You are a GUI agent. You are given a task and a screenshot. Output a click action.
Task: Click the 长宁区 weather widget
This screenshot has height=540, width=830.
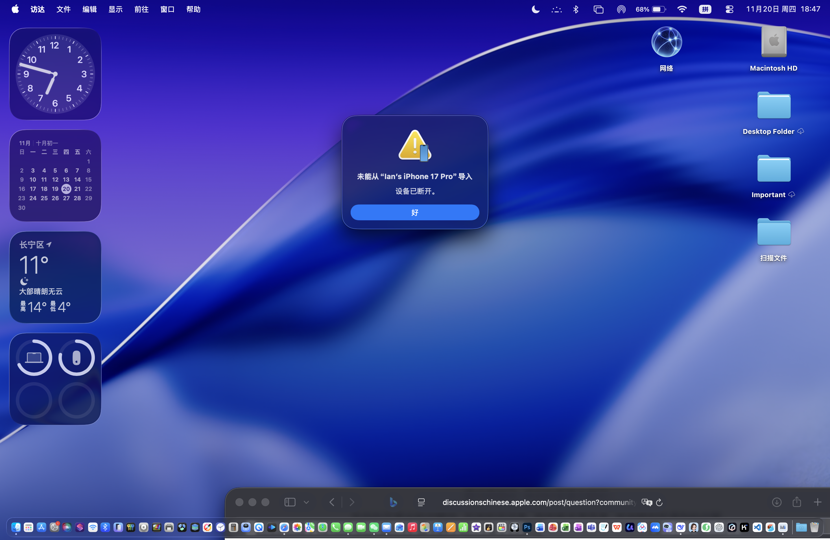(55, 277)
